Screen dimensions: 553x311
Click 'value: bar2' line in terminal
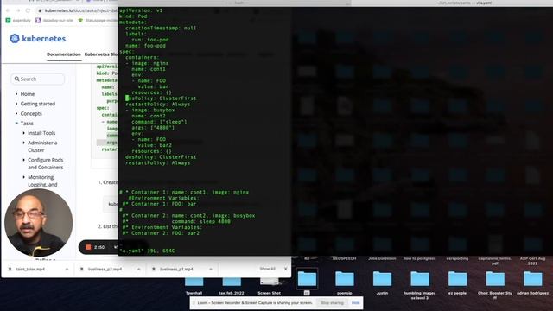[155, 145]
